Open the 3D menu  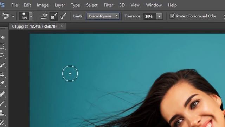(122, 5)
